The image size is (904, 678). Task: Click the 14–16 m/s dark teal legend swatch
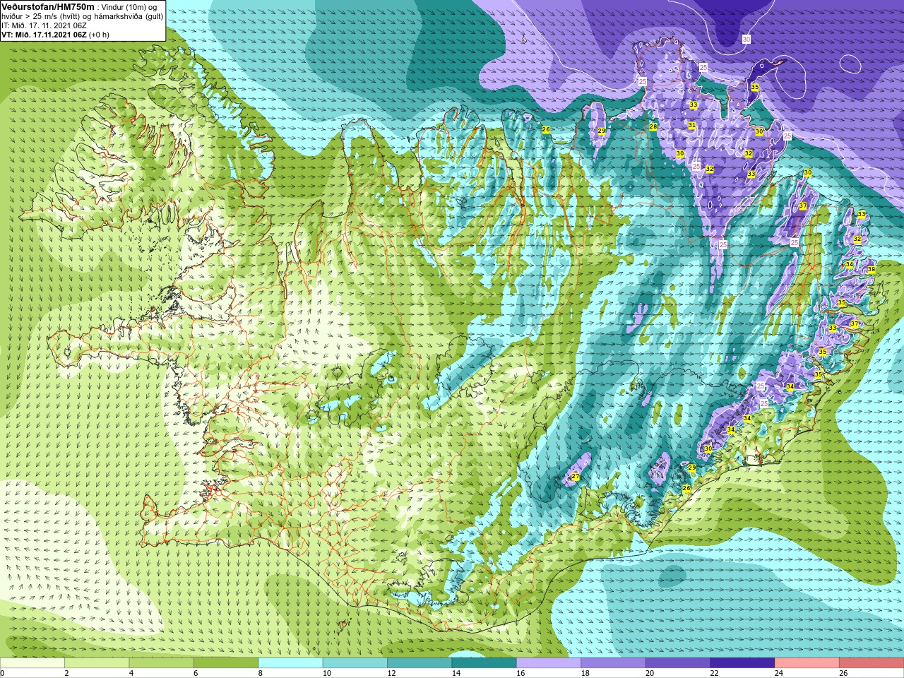click(484, 663)
